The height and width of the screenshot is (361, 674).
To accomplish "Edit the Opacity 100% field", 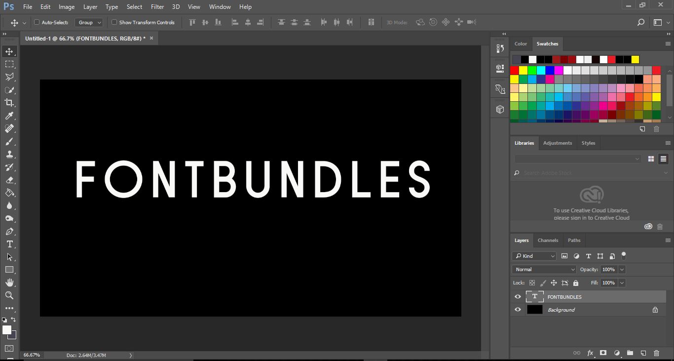I will (609, 270).
